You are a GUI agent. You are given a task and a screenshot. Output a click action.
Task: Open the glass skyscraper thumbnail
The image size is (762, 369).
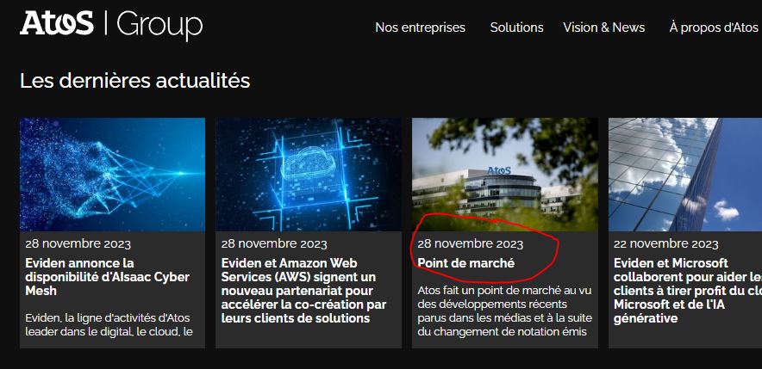pyautogui.click(x=685, y=175)
